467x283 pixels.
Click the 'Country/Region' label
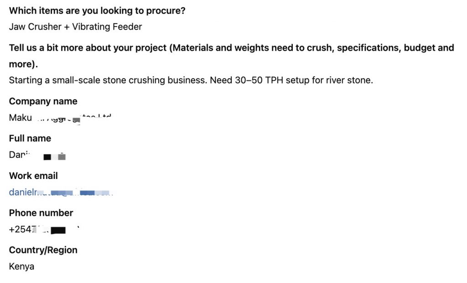tap(43, 250)
